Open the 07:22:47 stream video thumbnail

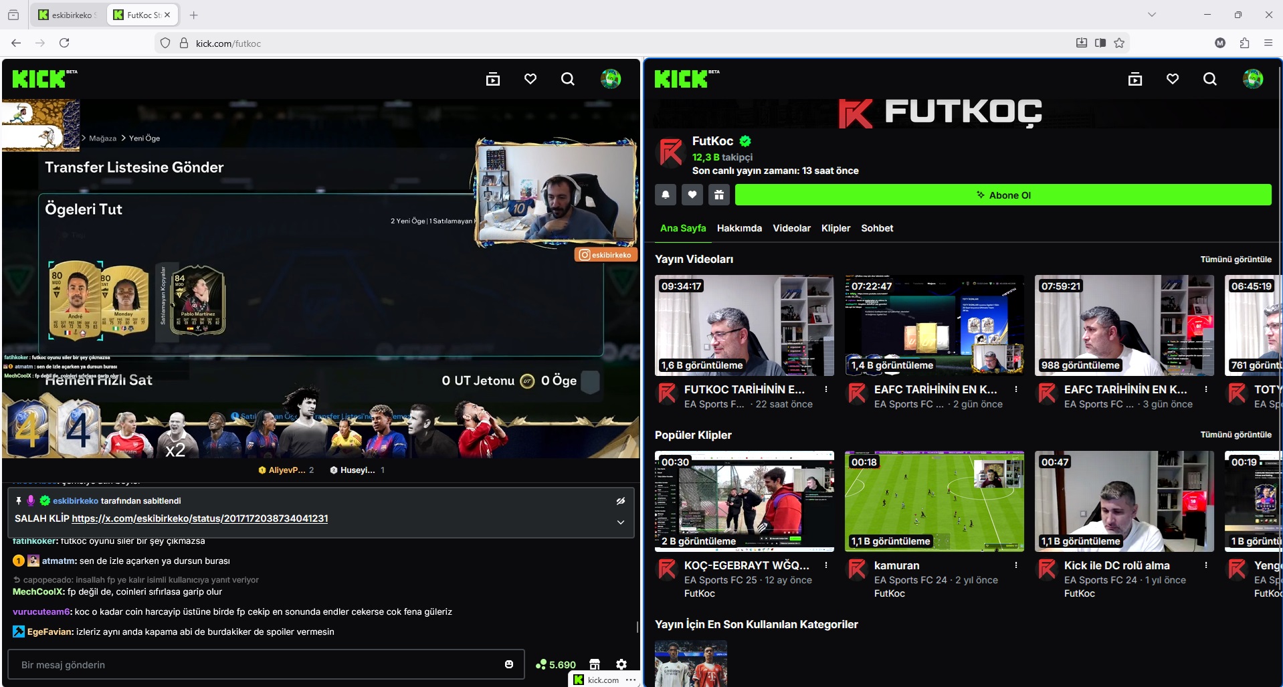pos(934,325)
